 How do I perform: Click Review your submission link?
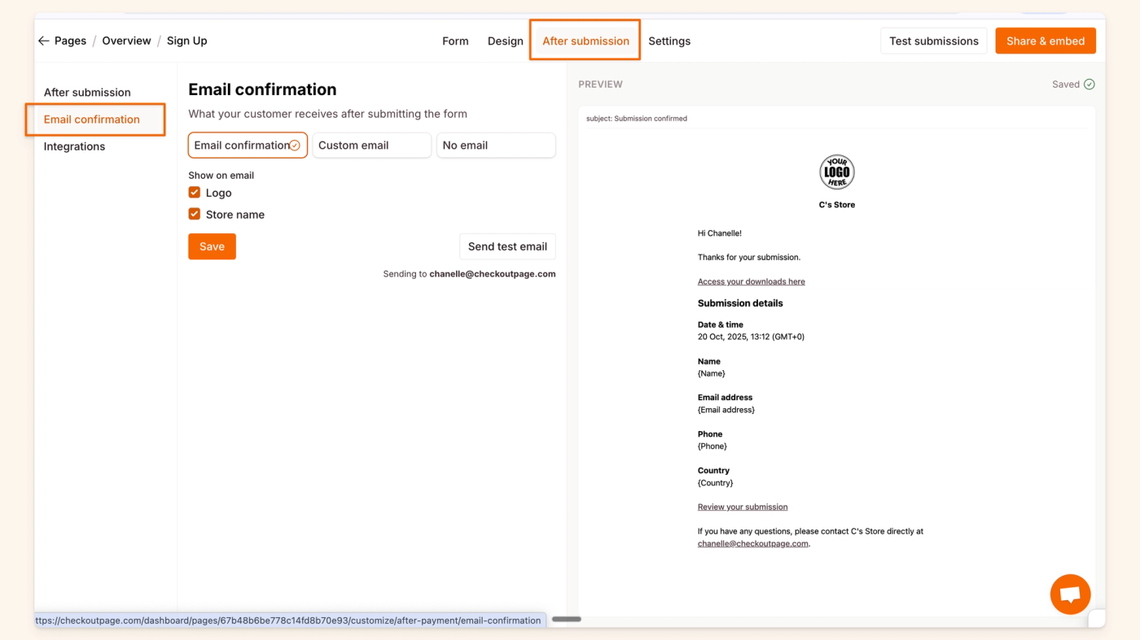(x=743, y=507)
